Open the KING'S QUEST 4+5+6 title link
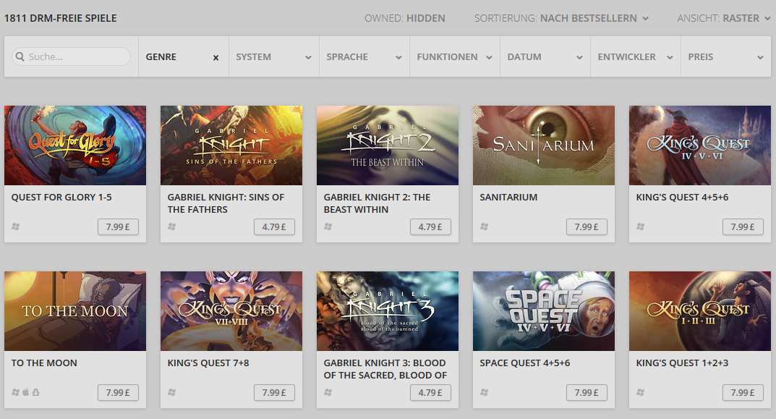This screenshot has width=776, height=419. (682, 197)
